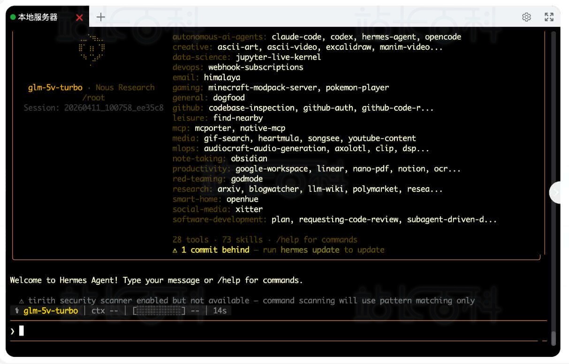569x364 pixels.
Task: Click the terminal scrollbar thumb
Action: (x=554, y=338)
